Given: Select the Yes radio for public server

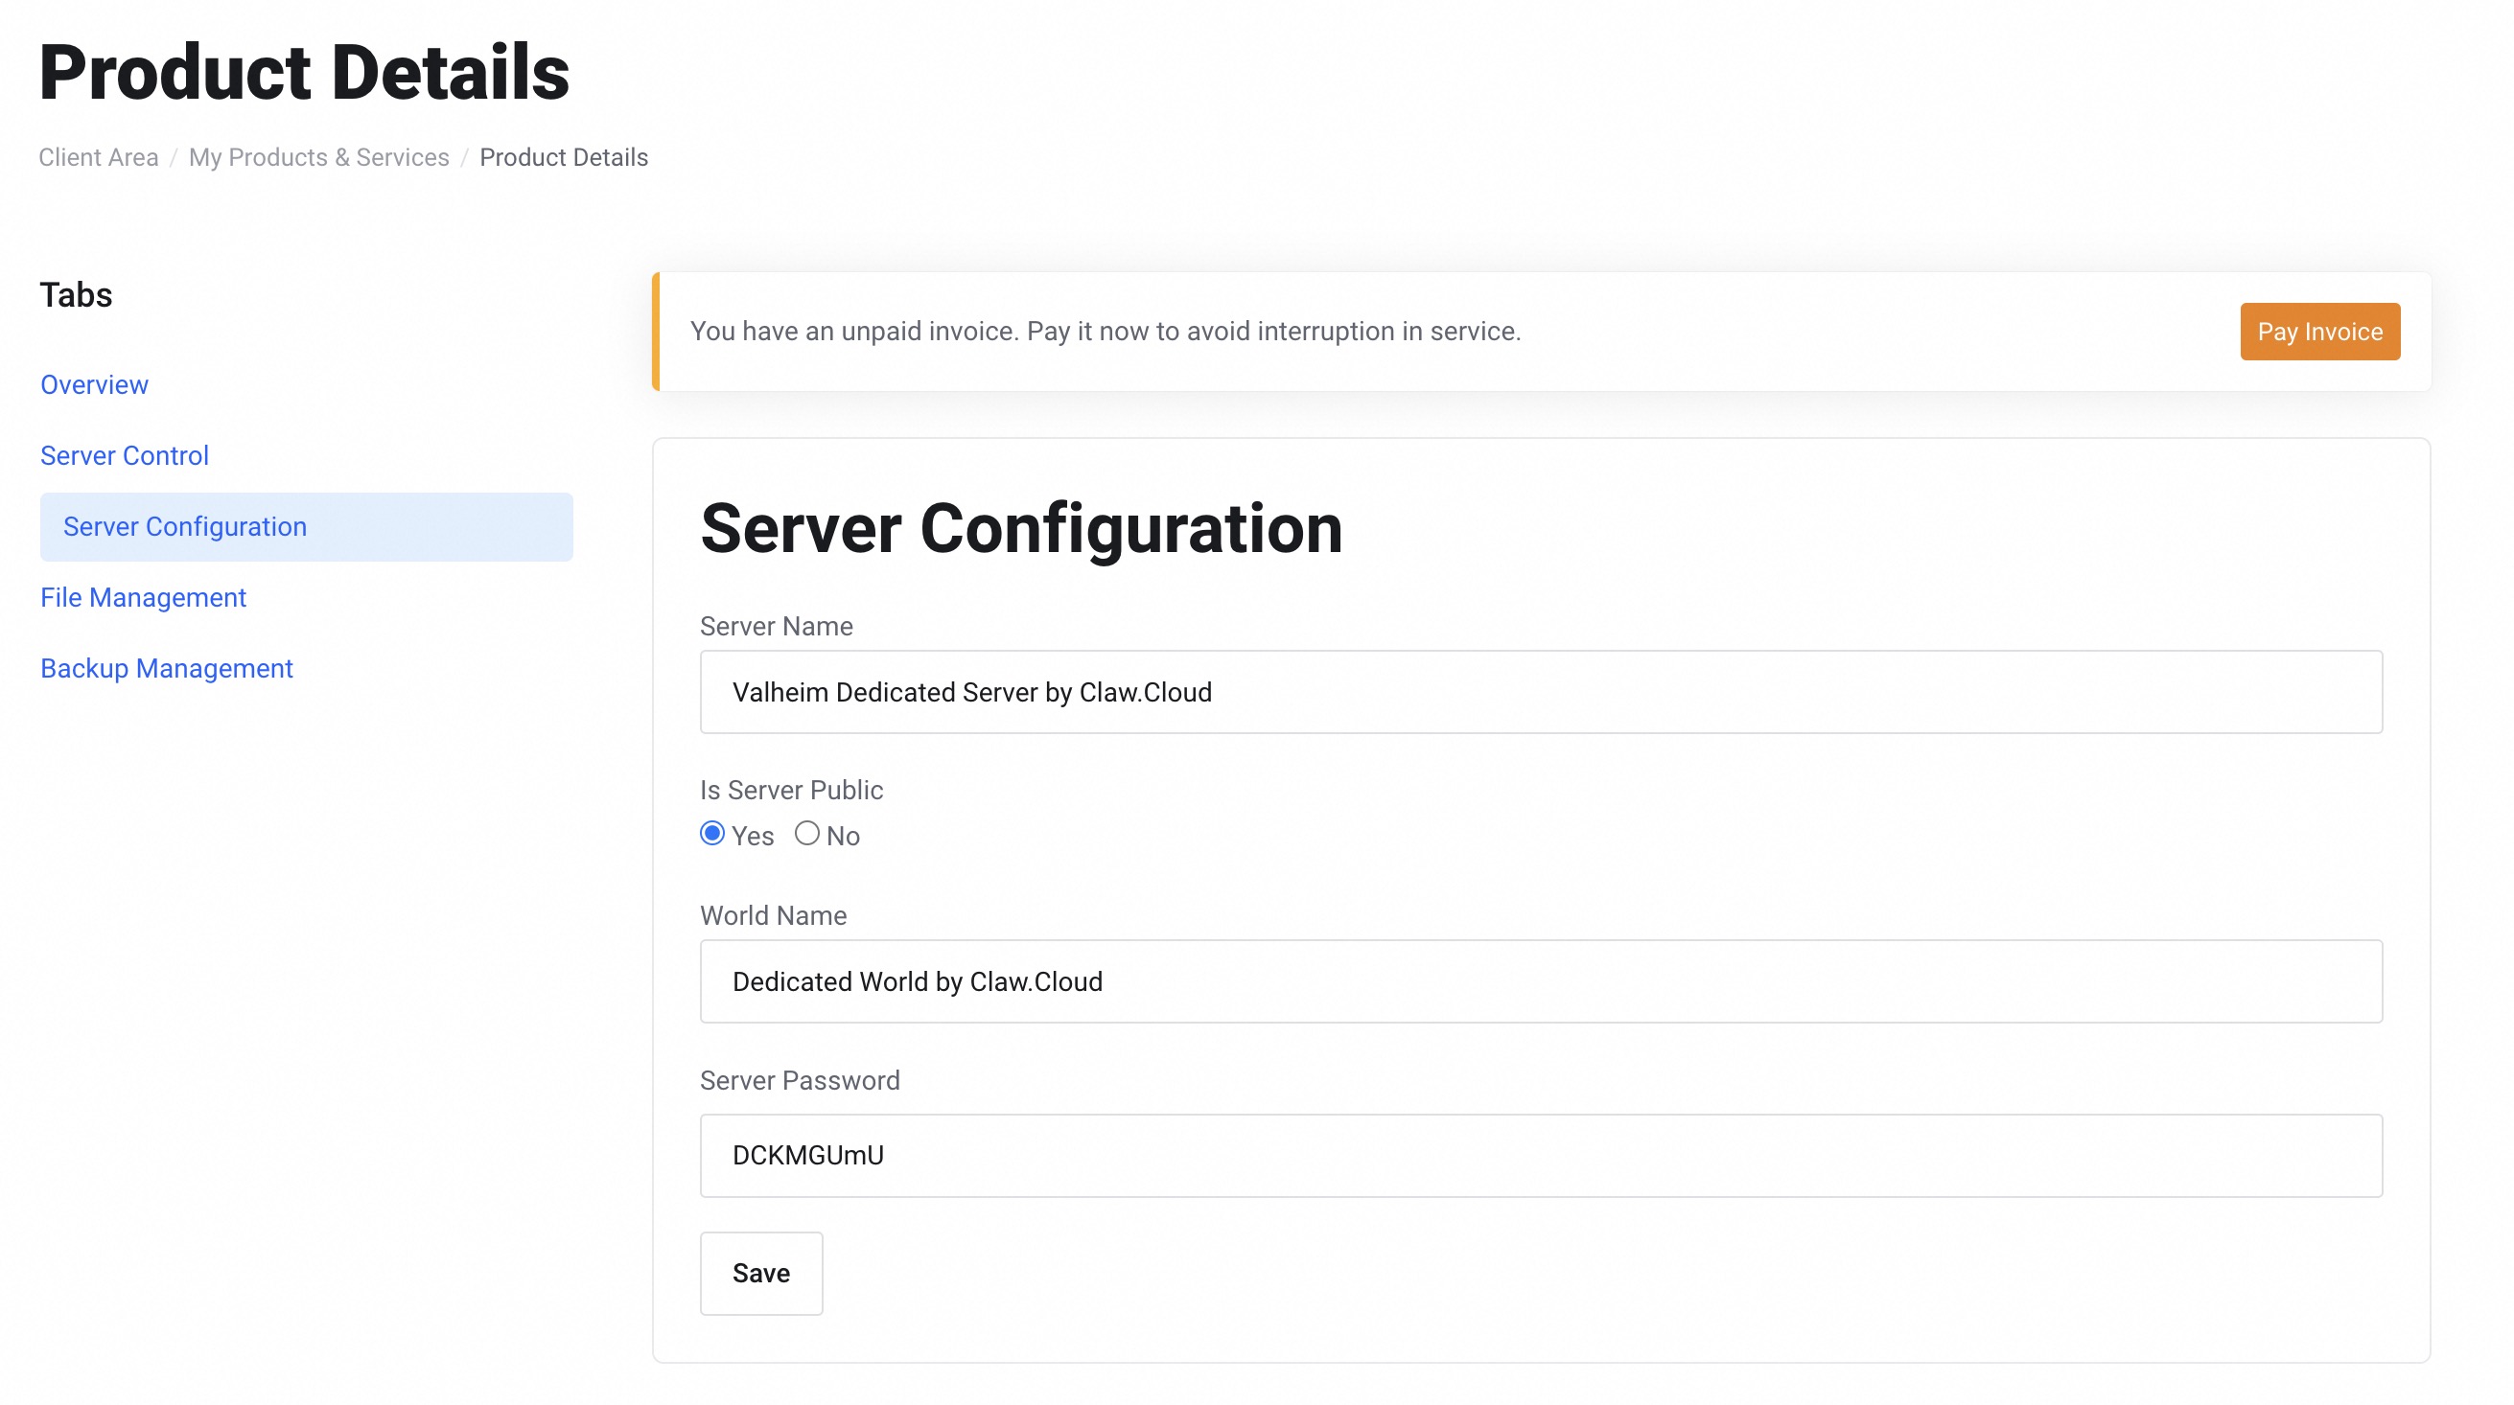Looking at the screenshot, I should 712,833.
